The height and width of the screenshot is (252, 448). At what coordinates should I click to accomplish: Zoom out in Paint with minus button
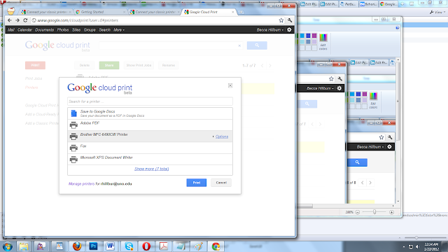358,212
